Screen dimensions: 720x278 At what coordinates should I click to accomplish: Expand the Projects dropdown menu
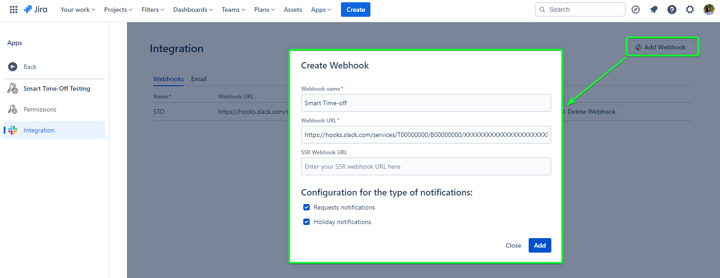tap(118, 10)
